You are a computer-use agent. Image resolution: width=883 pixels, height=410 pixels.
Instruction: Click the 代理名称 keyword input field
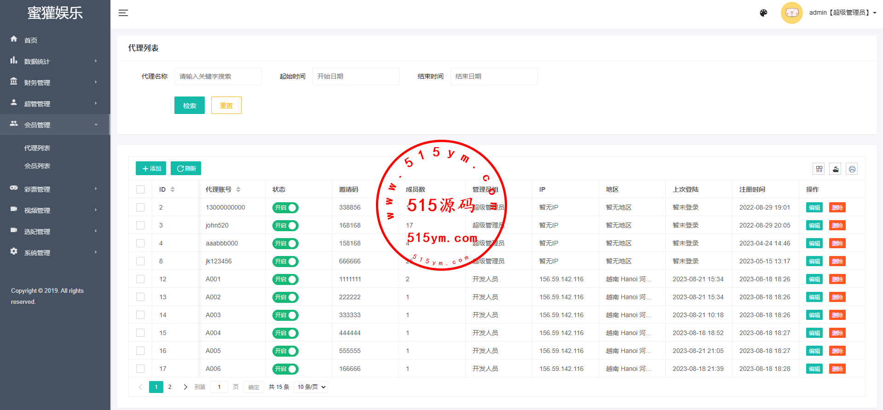point(218,76)
